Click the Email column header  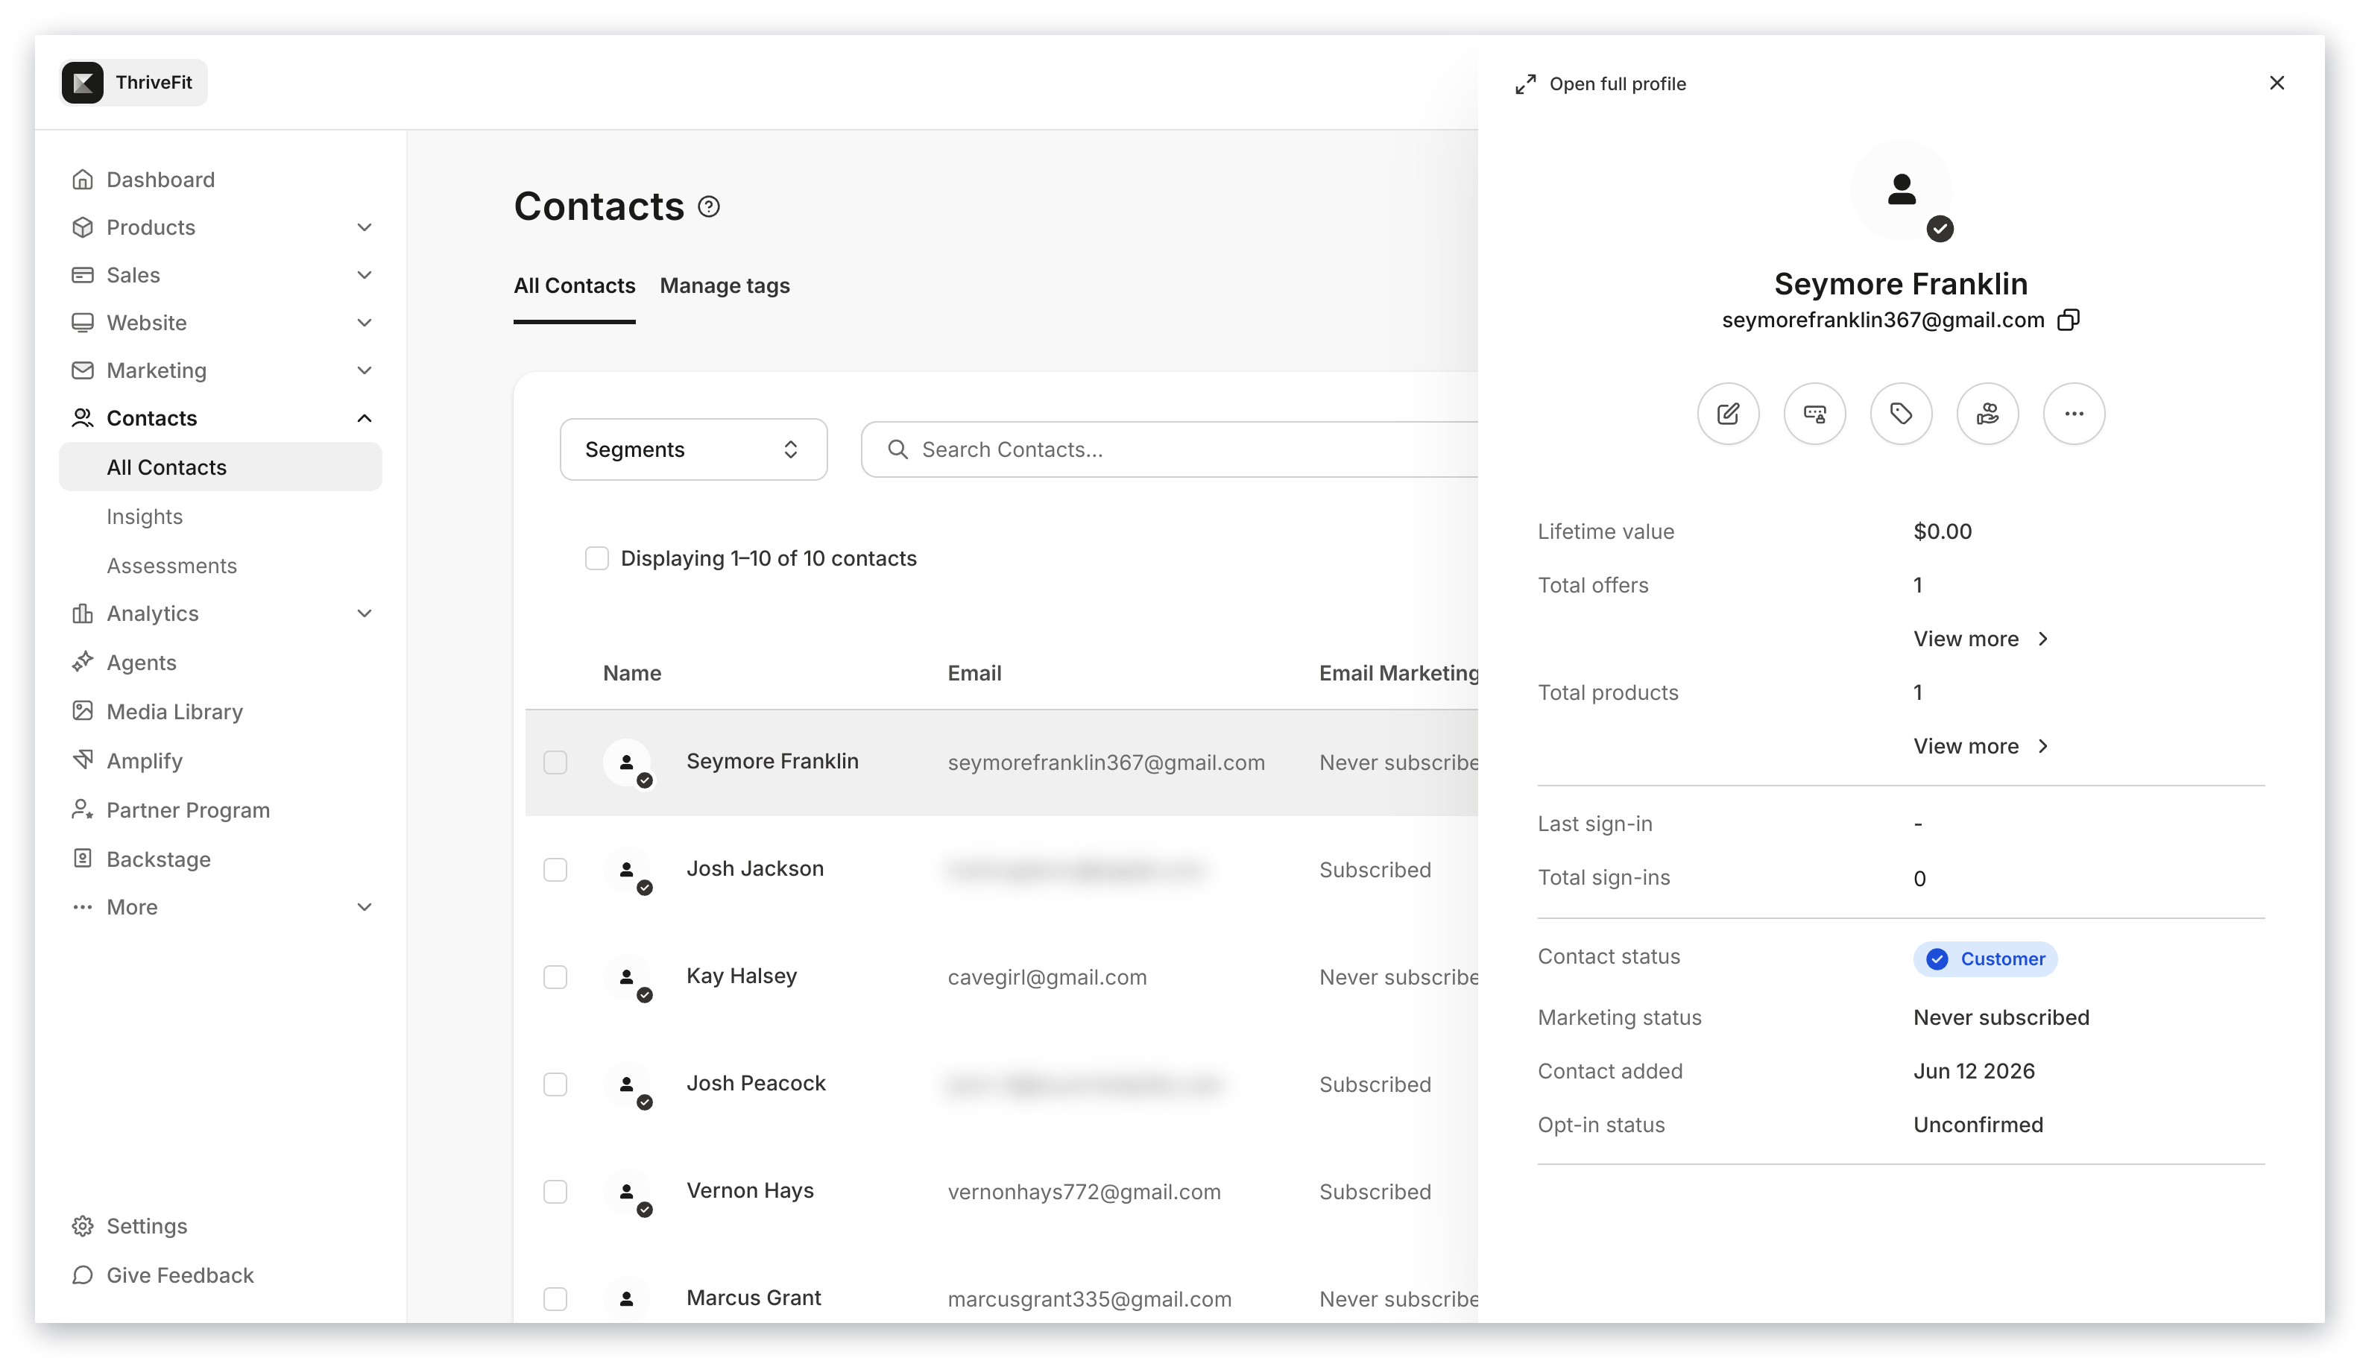(x=974, y=673)
